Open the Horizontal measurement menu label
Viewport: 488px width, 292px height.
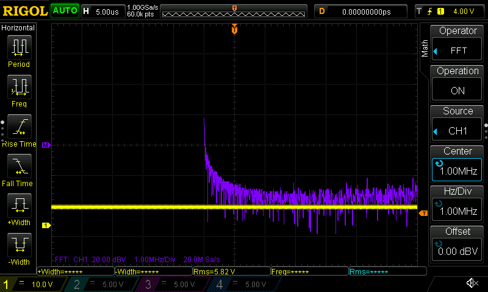coord(18,28)
